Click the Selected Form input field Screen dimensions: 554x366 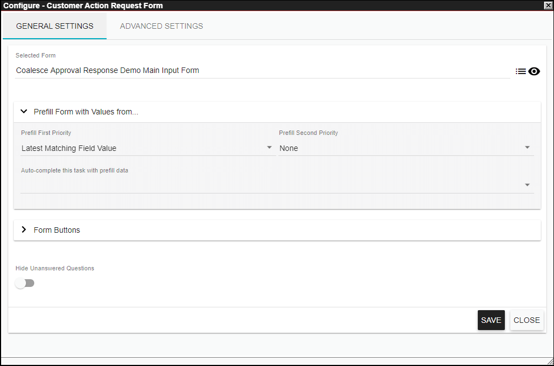[x=262, y=70]
